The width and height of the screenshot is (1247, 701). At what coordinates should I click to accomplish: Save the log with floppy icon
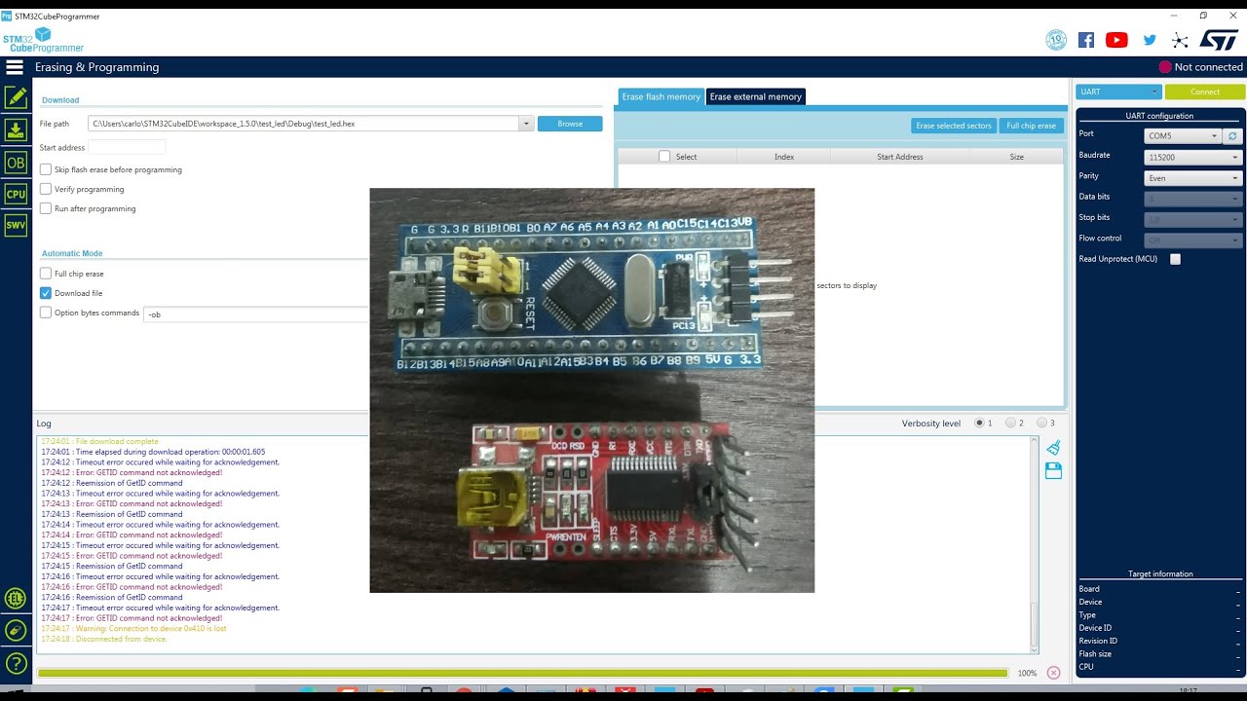[1053, 470]
